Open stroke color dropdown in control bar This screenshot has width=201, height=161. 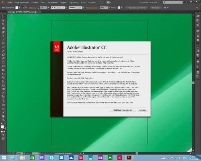coord(26,8)
